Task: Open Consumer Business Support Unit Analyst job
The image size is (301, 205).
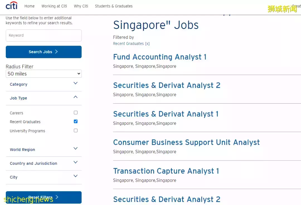Action: pyautogui.click(x=186, y=142)
